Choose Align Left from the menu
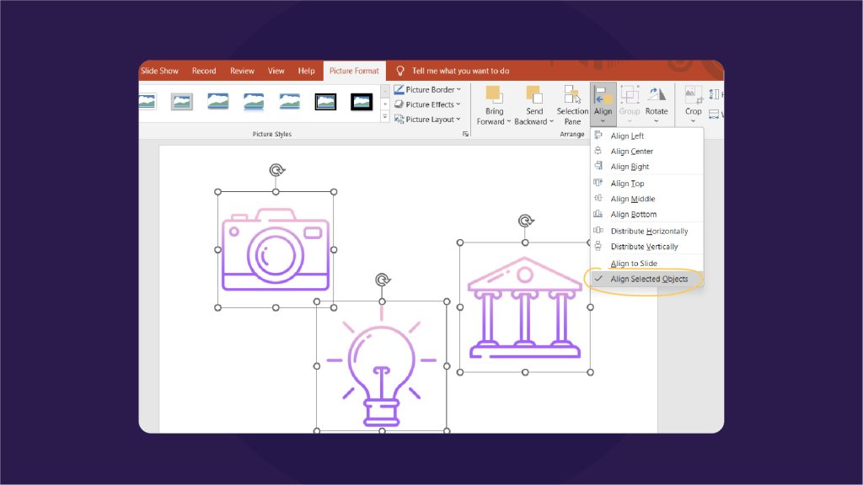The height and width of the screenshot is (485, 863). [x=647, y=136]
